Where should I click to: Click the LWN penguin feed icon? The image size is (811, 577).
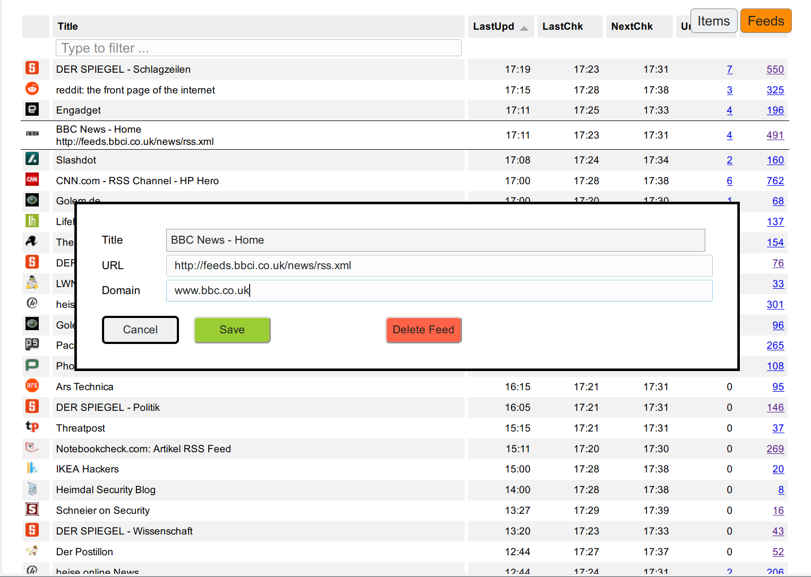tap(32, 282)
